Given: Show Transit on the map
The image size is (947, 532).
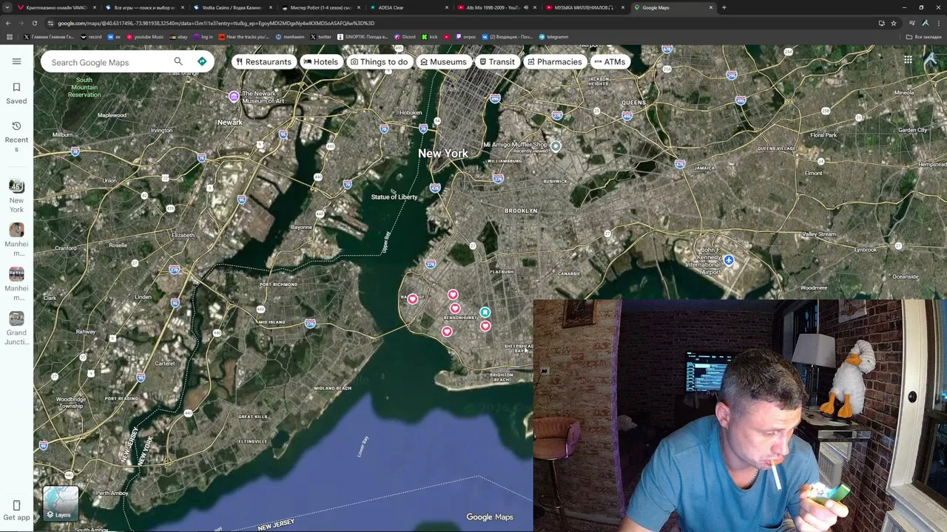Looking at the screenshot, I should [496, 62].
